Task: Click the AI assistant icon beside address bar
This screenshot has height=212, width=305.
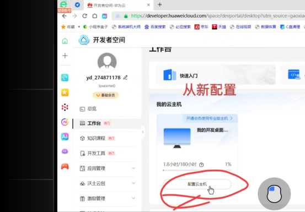Action: [x=104, y=16]
